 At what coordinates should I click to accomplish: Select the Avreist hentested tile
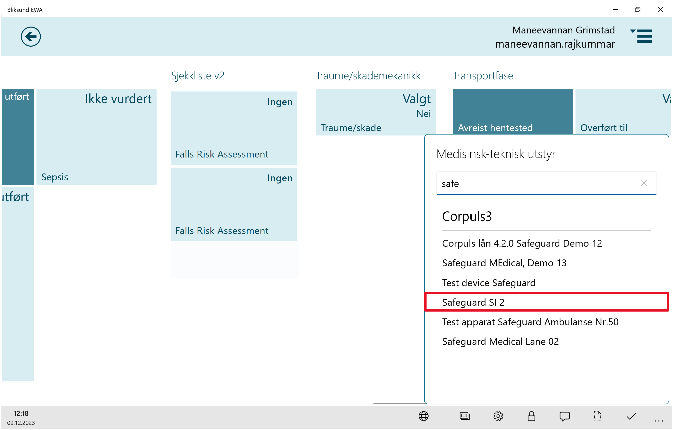513,112
